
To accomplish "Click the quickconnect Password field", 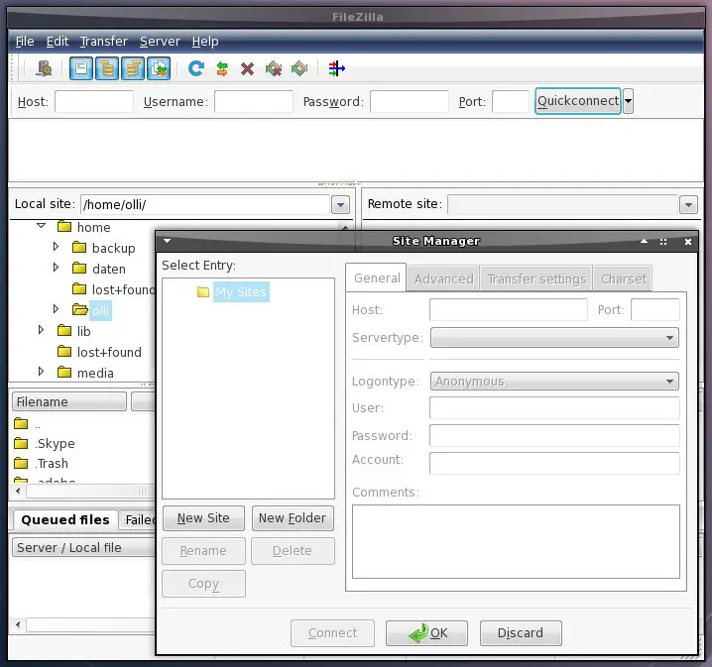I will [x=410, y=101].
